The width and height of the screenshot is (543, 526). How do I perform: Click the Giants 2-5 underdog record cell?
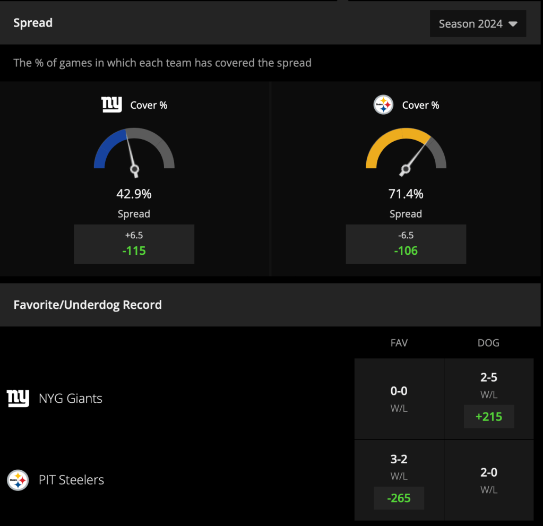[489, 399]
